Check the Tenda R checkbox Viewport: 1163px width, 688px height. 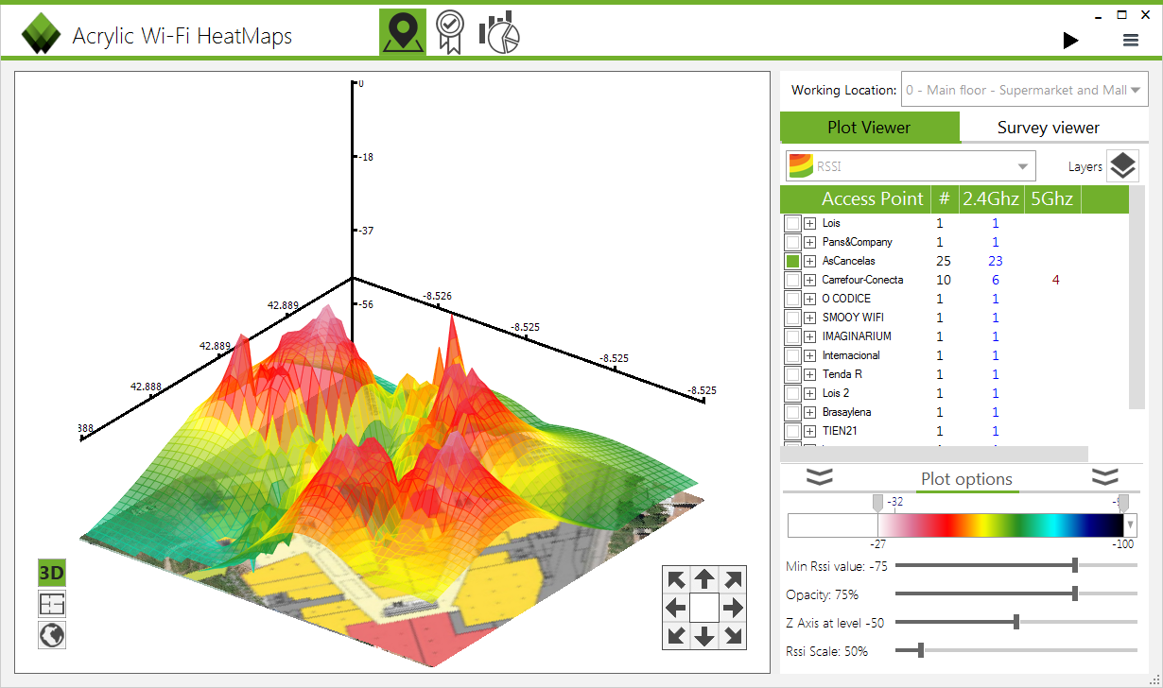point(793,374)
